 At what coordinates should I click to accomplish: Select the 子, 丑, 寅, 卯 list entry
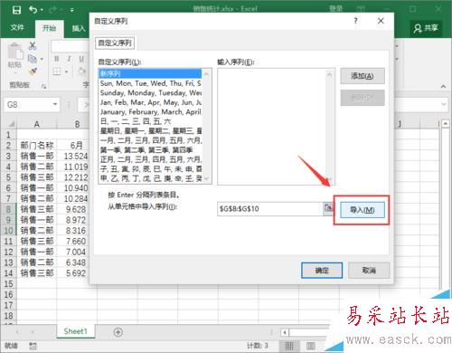[150, 169]
